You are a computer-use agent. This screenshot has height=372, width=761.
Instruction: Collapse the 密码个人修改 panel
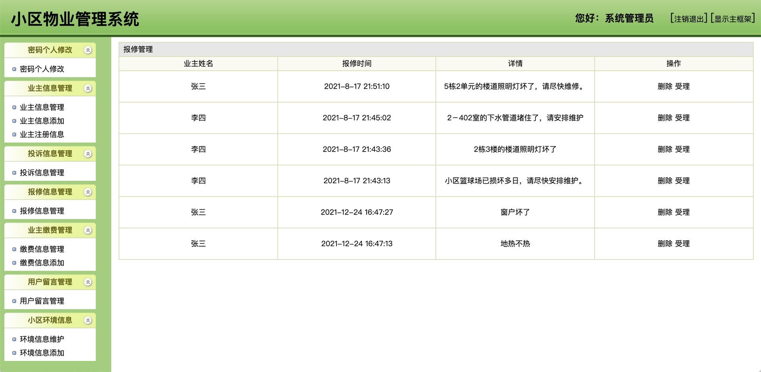88,50
